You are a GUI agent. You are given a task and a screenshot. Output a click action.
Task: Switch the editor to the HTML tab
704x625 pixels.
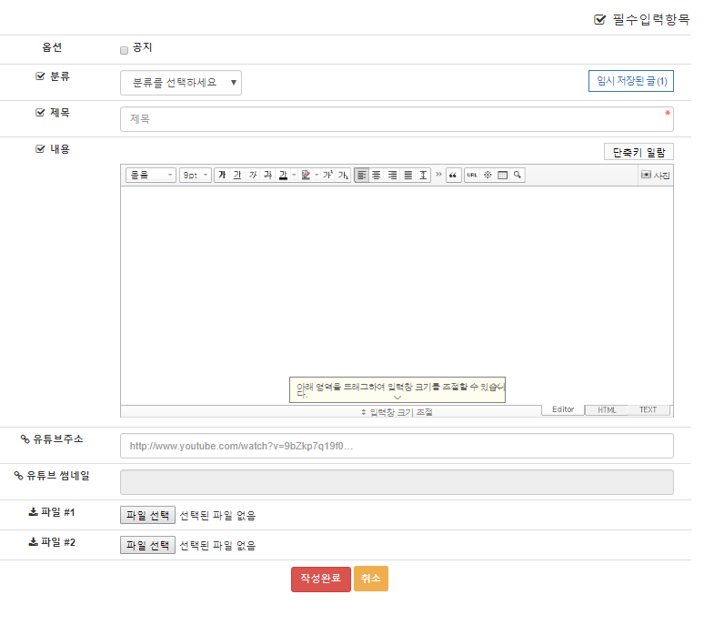pos(606,410)
